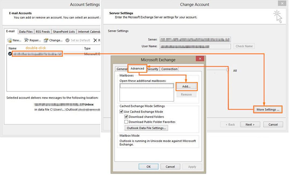The height and width of the screenshot is (175, 289).
Task: Click the Add... mailbox button
Action: tap(186, 86)
